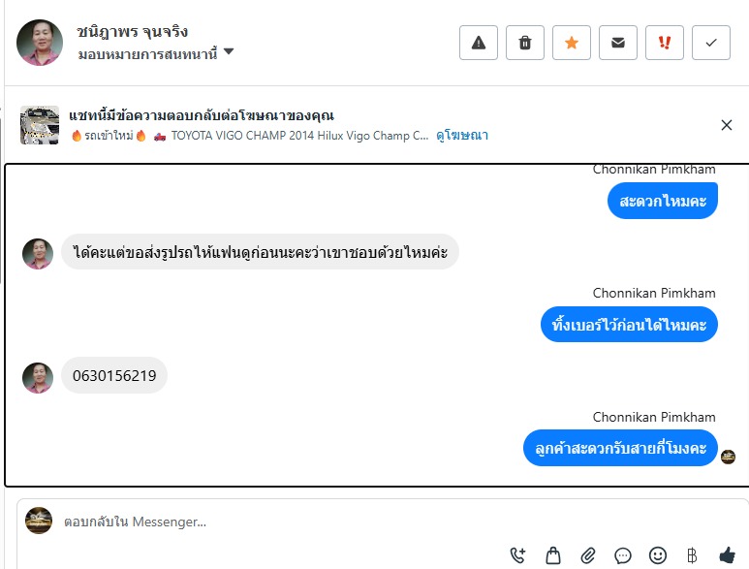Start a call with the phone-plus icon
The image size is (749, 569).
(518, 555)
